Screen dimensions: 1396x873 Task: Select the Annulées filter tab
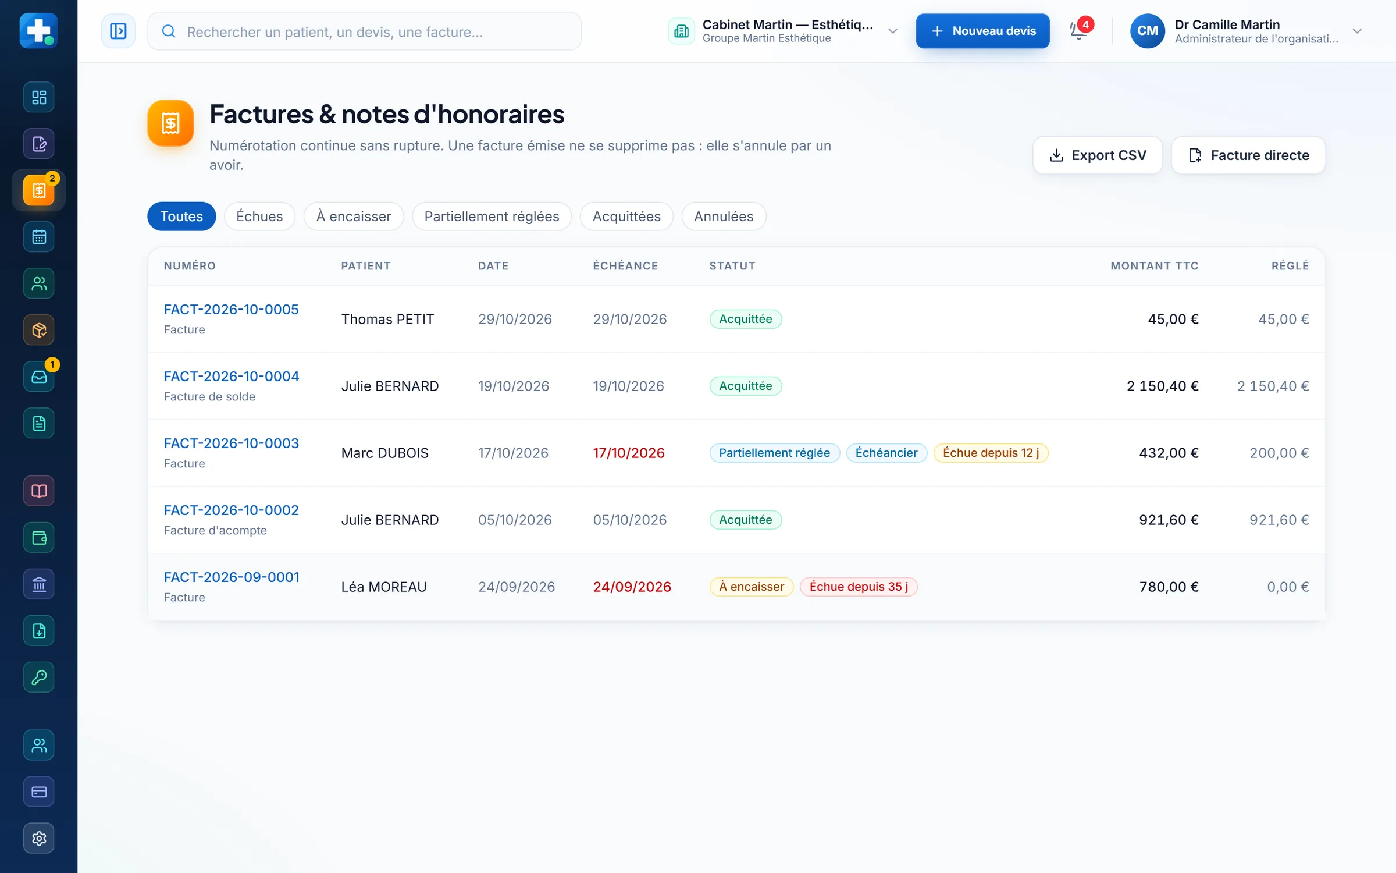pos(724,217)
